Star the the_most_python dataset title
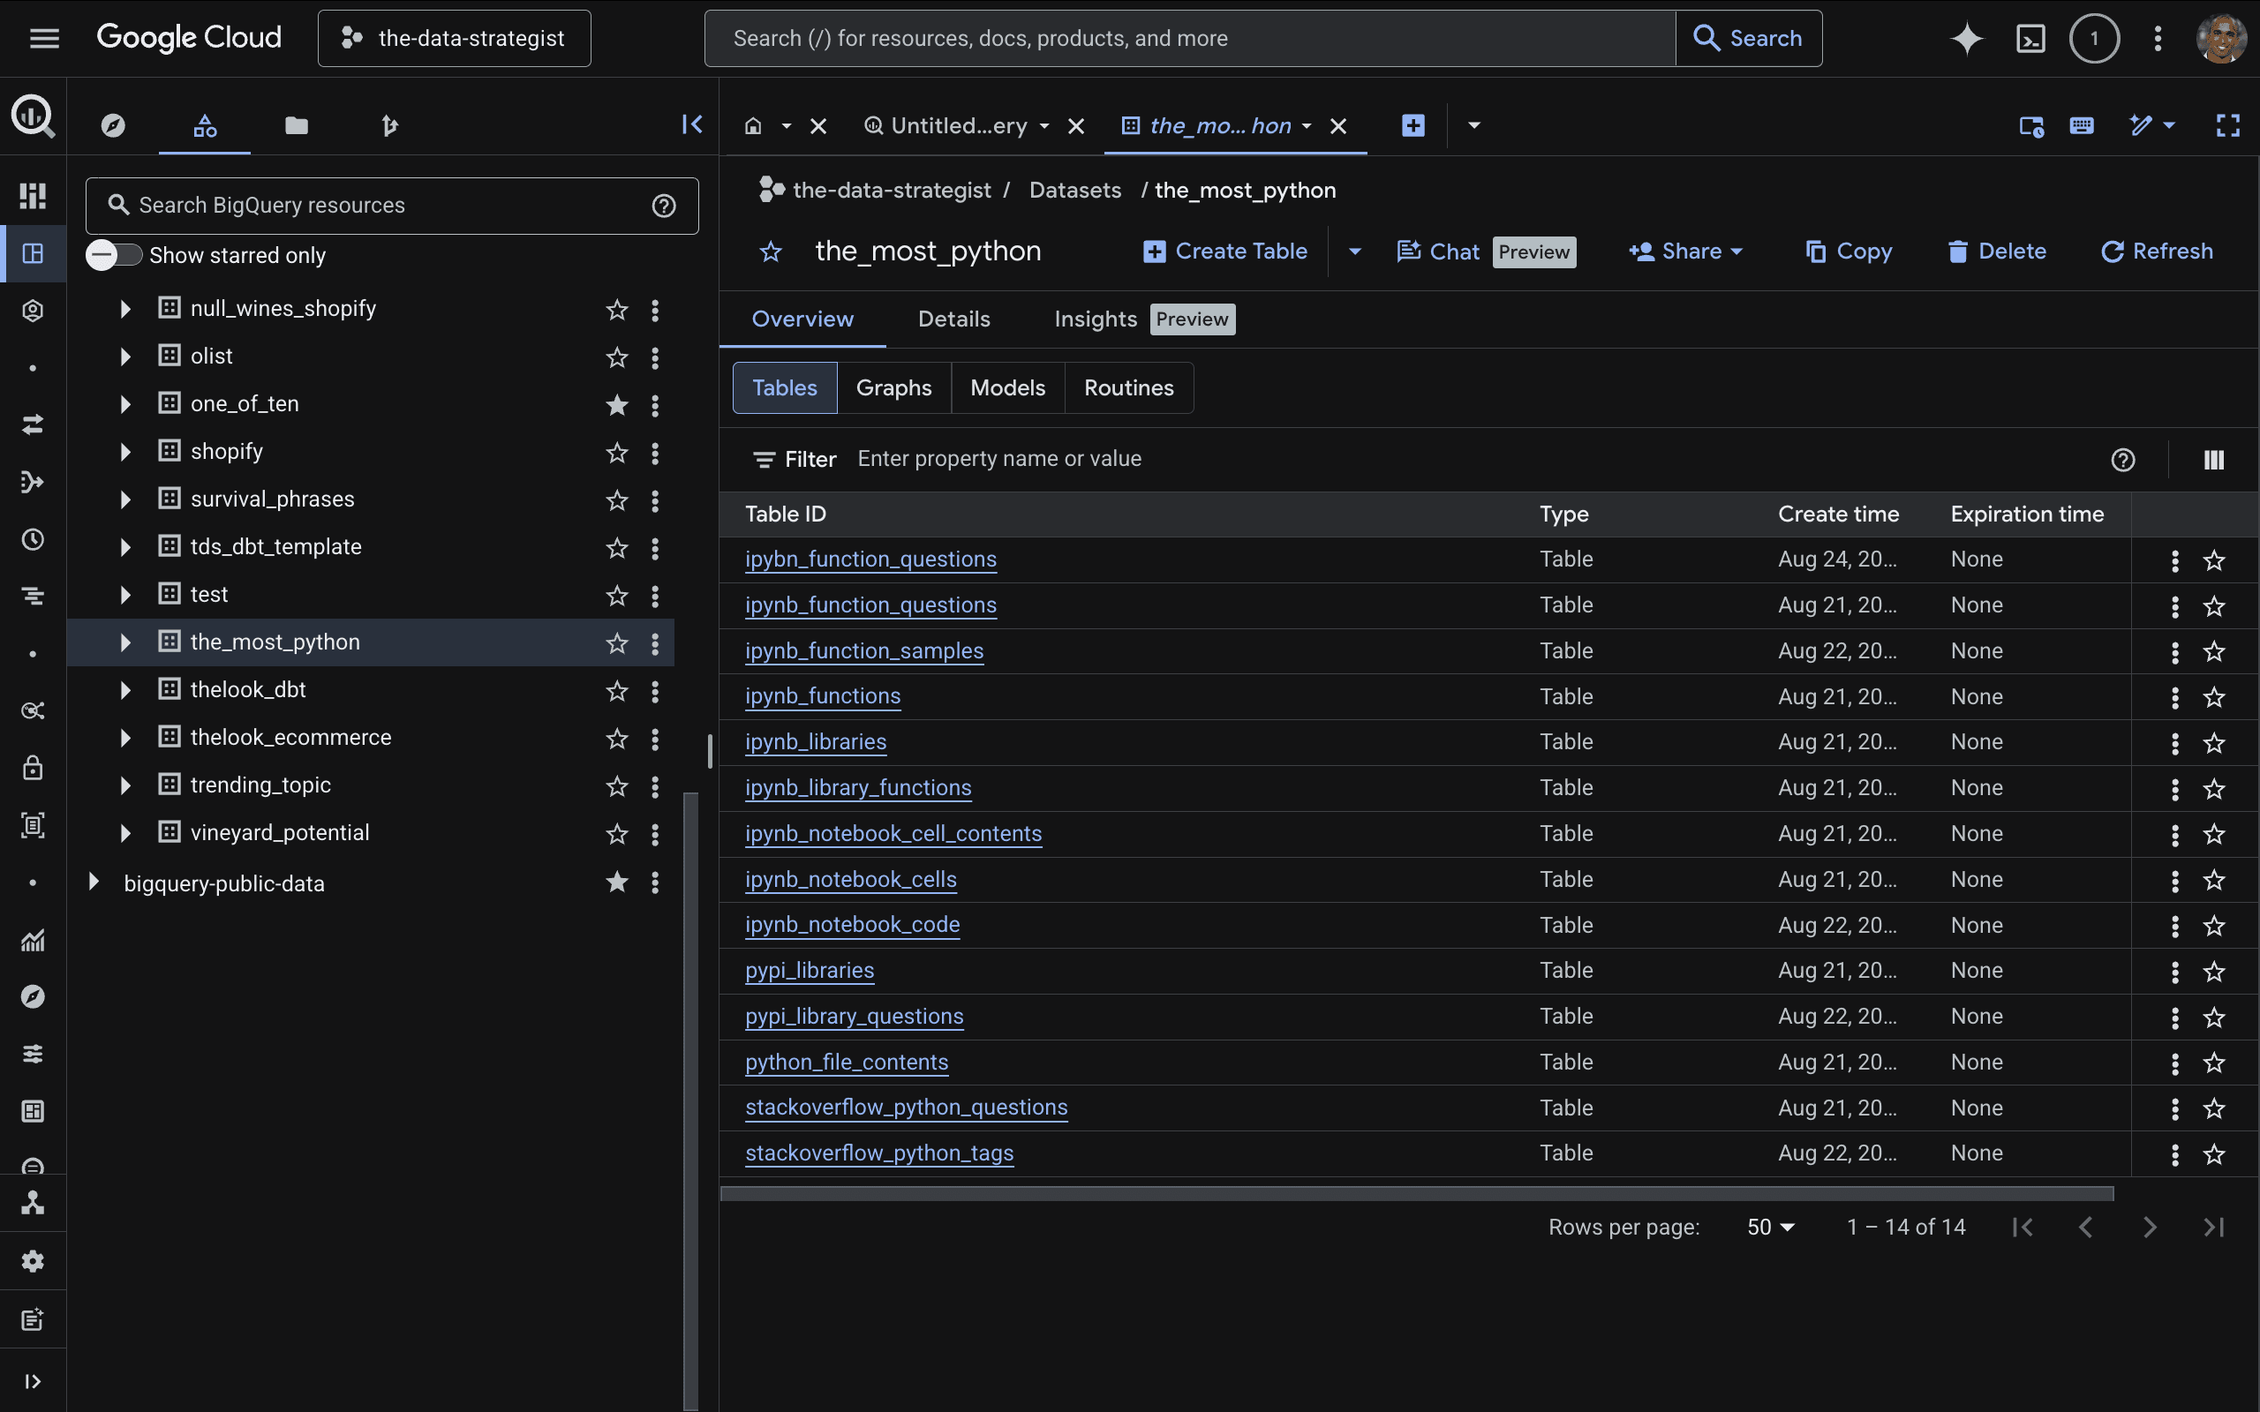2260x1412 pixels. click(x=771, y=252)
